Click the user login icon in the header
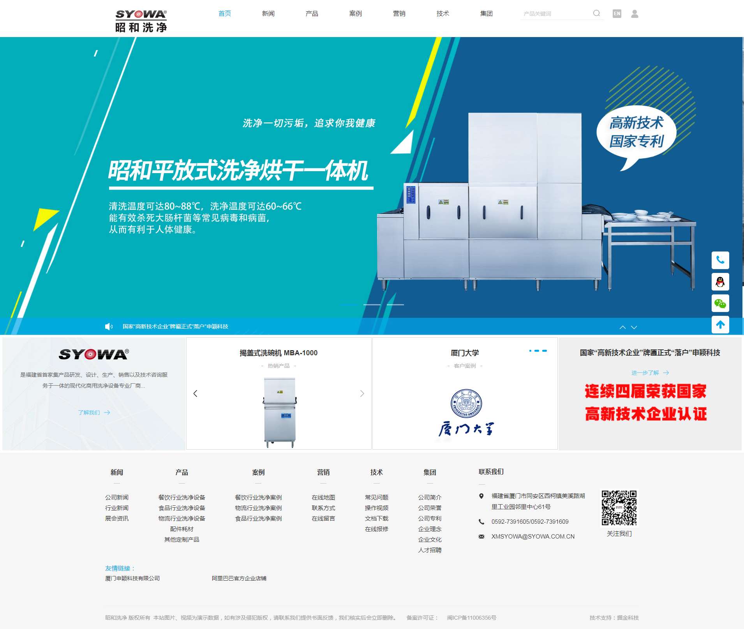This screenshot has width=744, height=629. [x=635, y=14]
